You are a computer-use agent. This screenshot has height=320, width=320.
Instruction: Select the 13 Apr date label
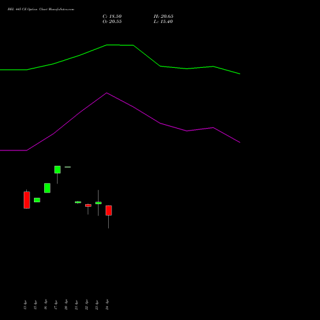pyautogui.click(x=25, y=305)
